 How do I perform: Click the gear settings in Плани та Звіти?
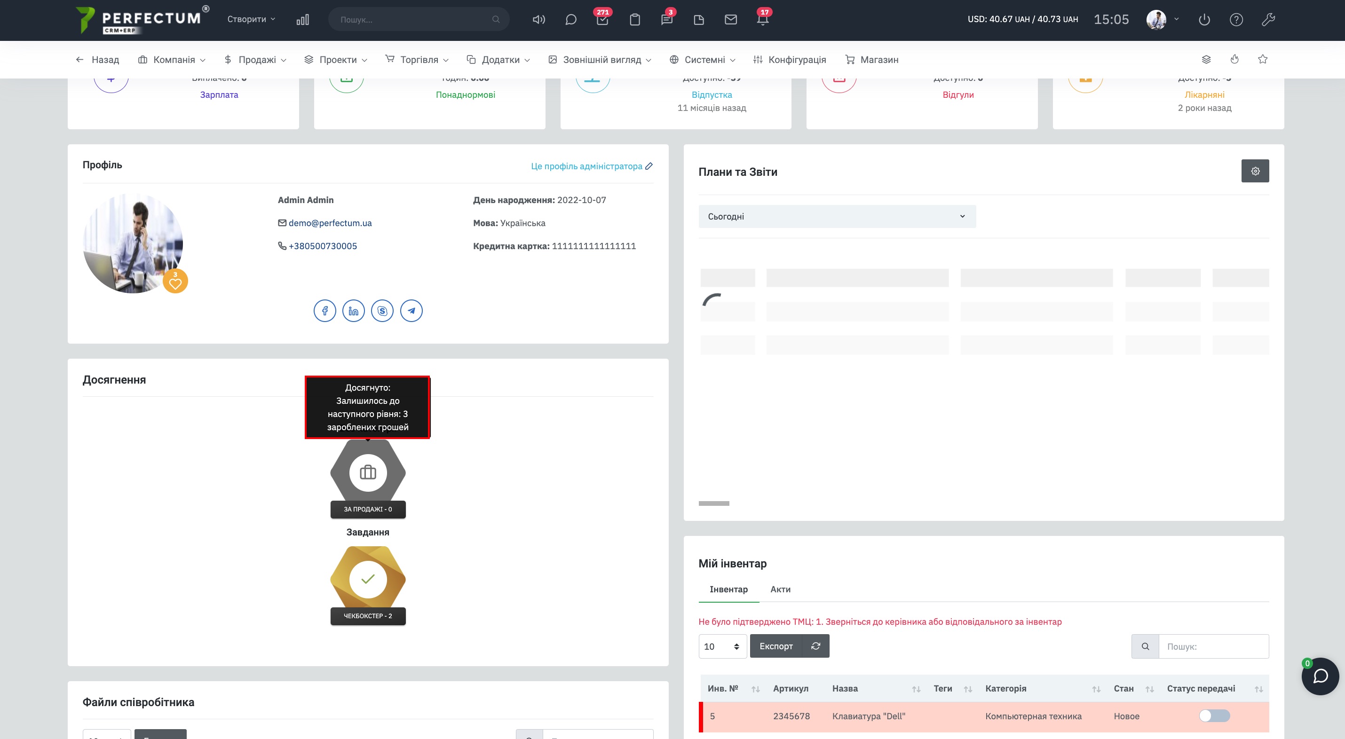(1255, 171)
